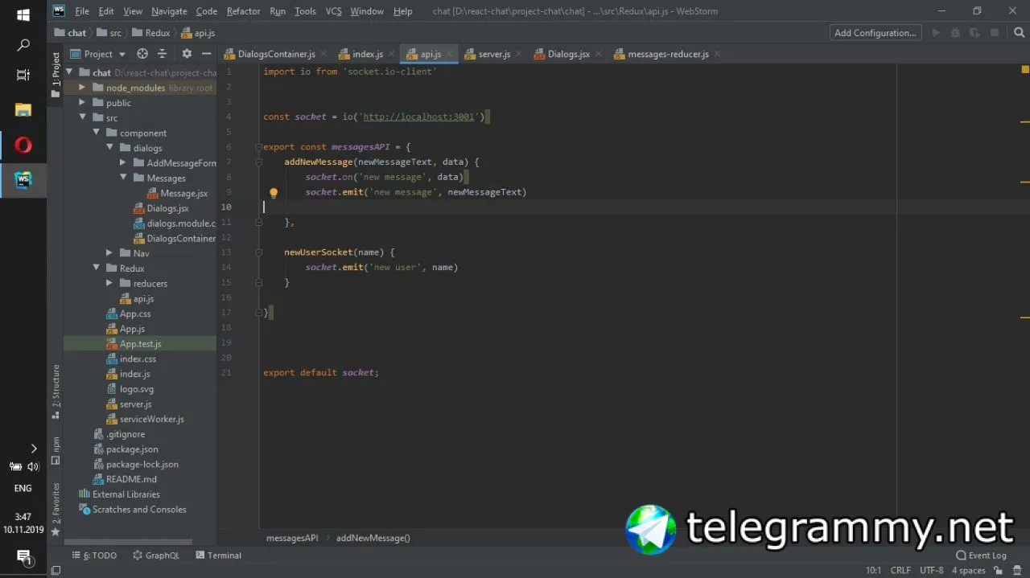
Task: Click the UTF-8 encoding status item
Action: [x=931, y=571]
